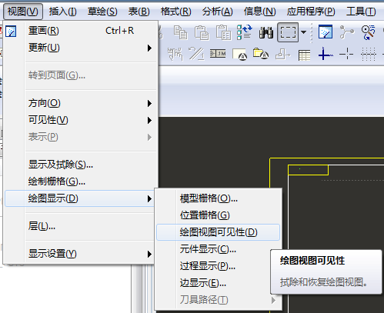Click the repaint icon beside 重画(R)
Screen dimensions: 384x313
pyautogui.click(x=11, y=32)
